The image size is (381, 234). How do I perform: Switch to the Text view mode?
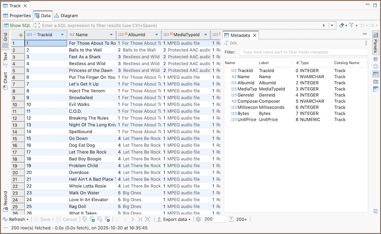point(5,56)
